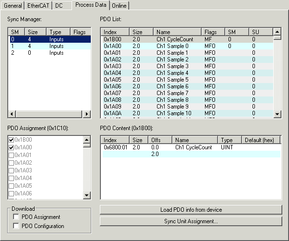Click PDO List Flags column header
The image size is (289, 241).
pos(213,32)
